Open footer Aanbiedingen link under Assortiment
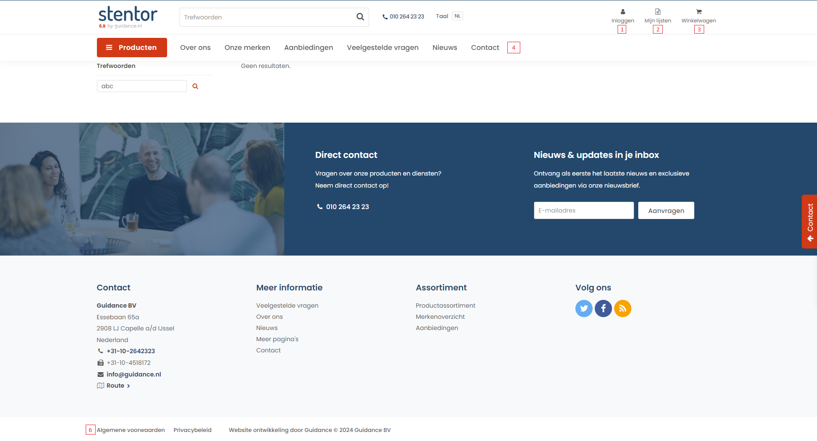Image resolution: width=817 pixels, height=441 pixels. pyautogui.click(x=437, y=328)
